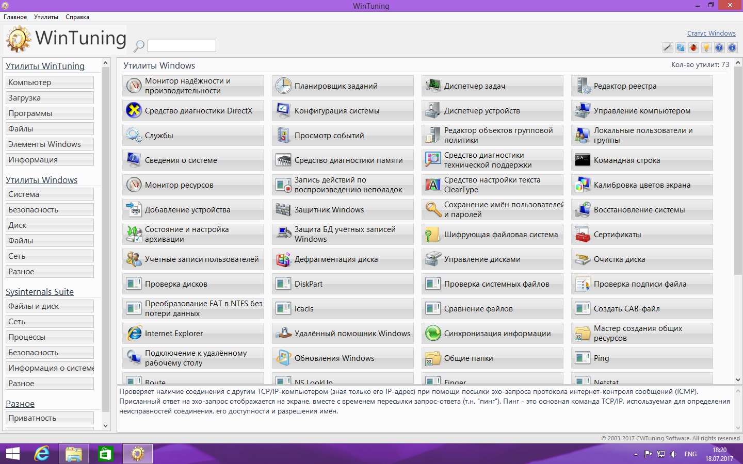Click the magnifier search icon
Viewport: 743px width, 464px height.
(139, 46)
